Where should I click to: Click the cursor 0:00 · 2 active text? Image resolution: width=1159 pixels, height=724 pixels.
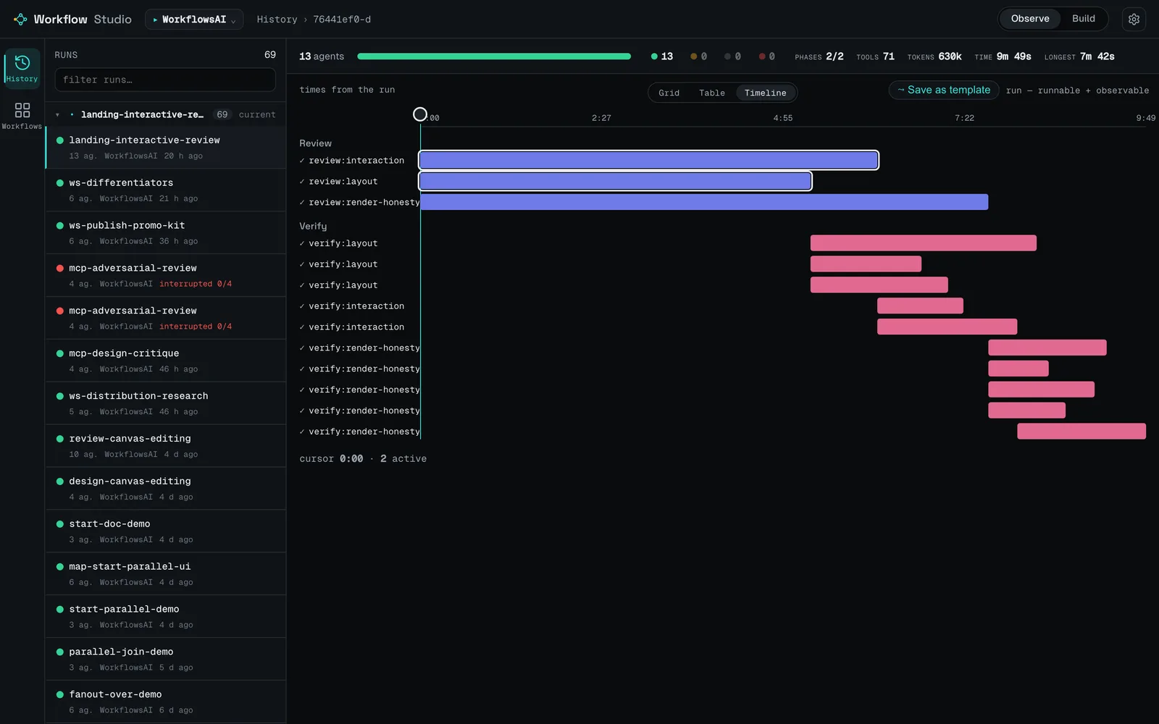pos(363,459)
